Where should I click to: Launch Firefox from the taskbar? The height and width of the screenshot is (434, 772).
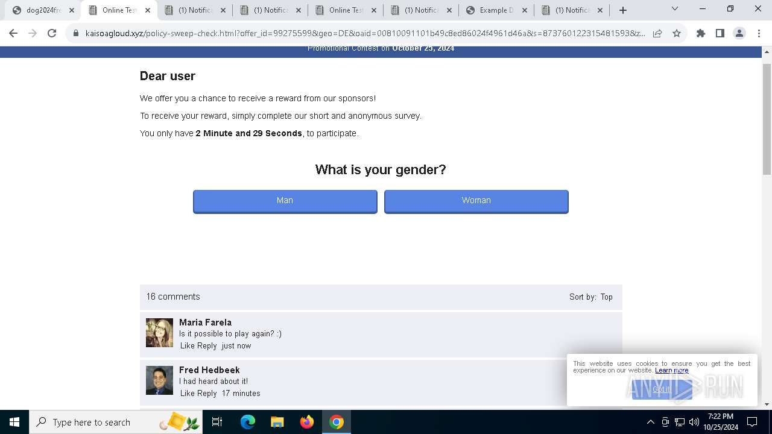[x=307, y=422]
